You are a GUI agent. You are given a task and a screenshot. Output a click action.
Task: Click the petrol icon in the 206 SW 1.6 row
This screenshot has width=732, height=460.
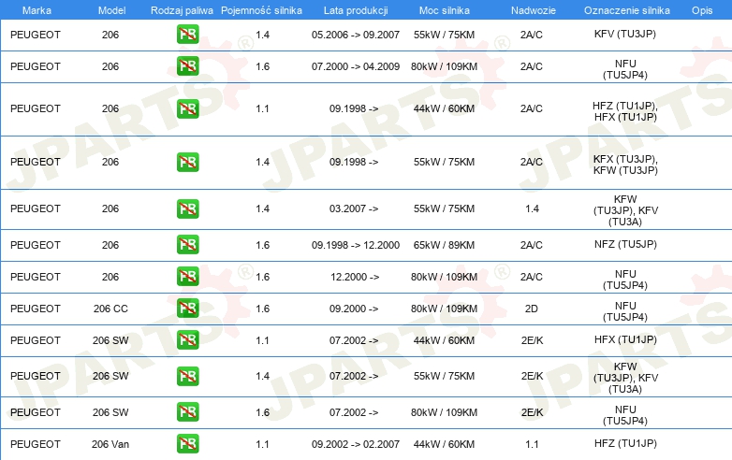tap(187, 412)
